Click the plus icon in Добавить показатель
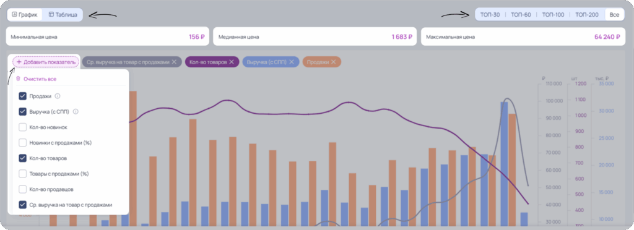 [x=19, y=62]
